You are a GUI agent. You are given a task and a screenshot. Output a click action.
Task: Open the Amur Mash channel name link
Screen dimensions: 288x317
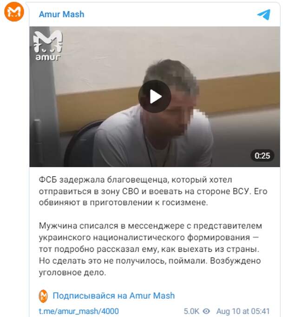coord(61,14)
